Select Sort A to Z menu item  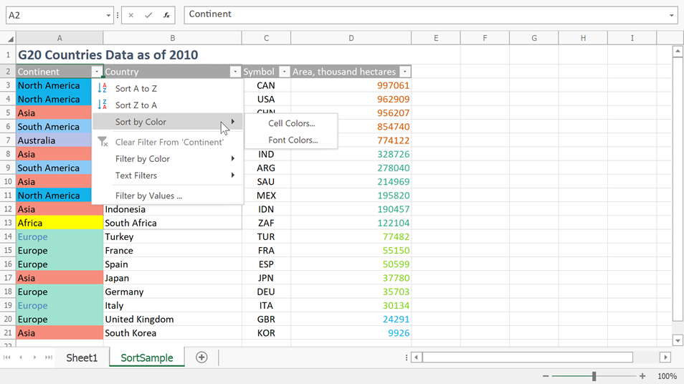(168, 88)
